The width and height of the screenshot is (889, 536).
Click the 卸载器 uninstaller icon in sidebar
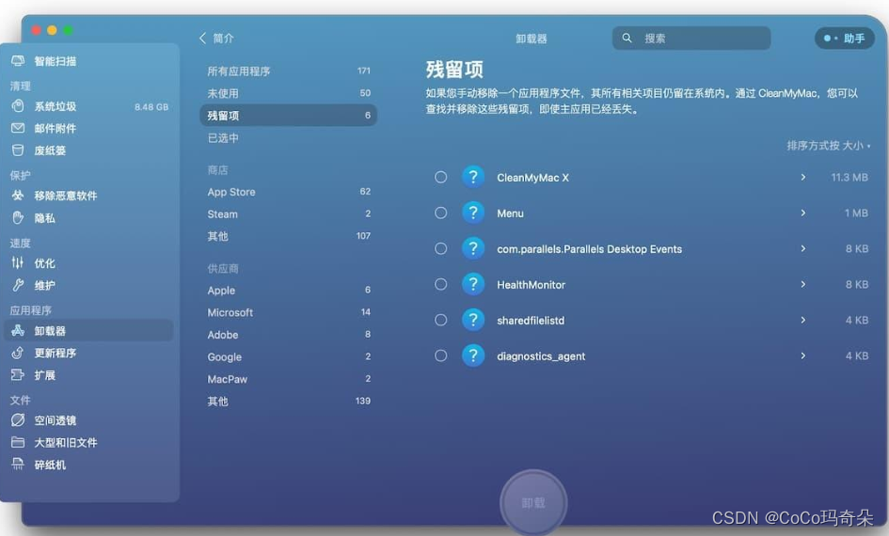(18, 330)
